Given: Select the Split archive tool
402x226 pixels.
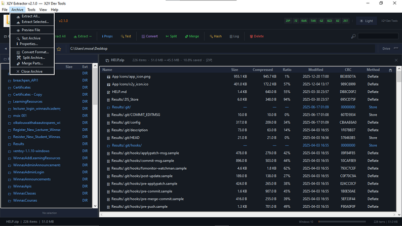Looking at the screenshot, I should [171, 36].
